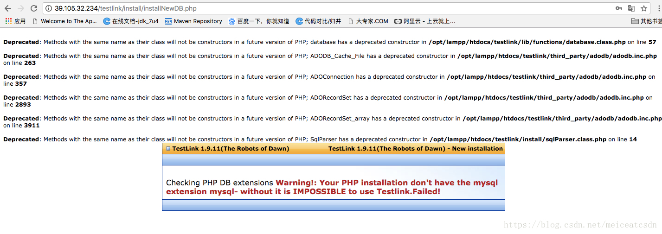The image size is (662, 234).
Task: Click the 'Checking PHP DB extensions' text
Action: (219, 183)
